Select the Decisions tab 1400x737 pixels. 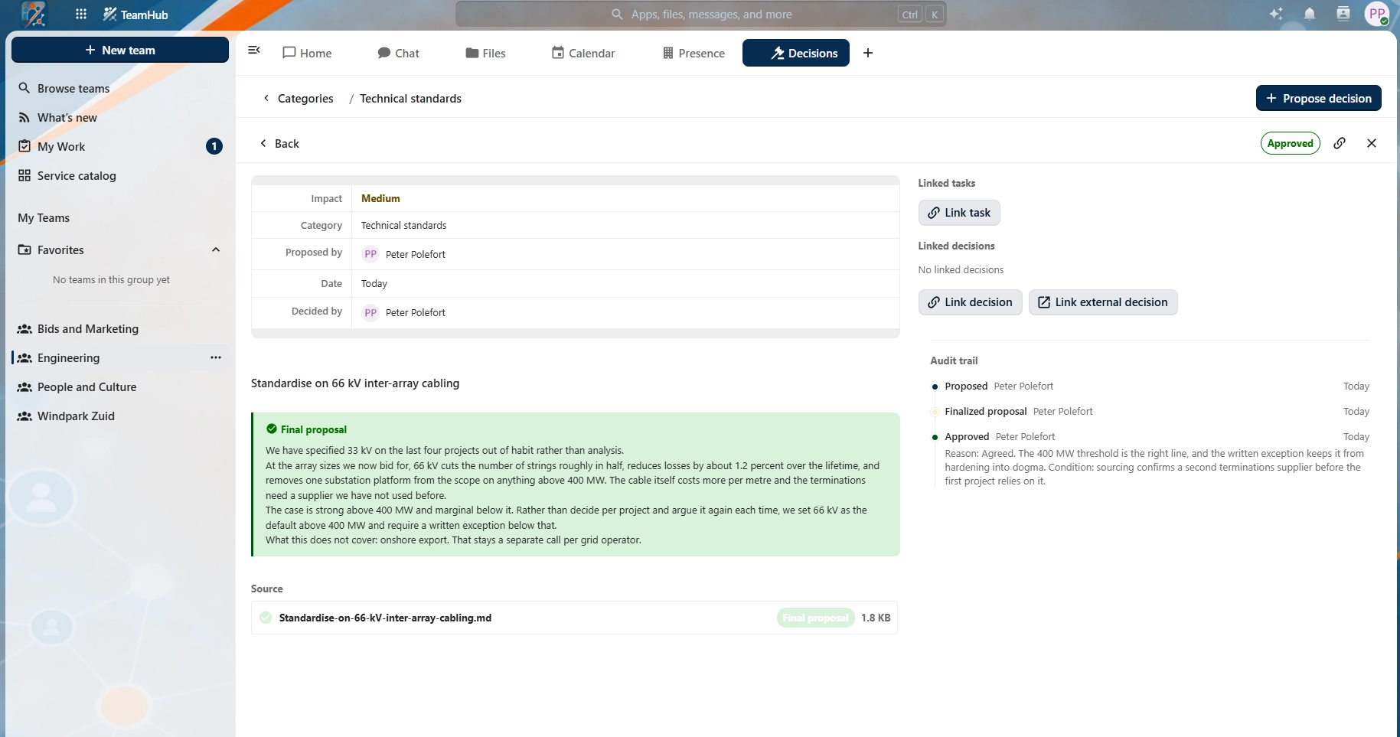796,53
